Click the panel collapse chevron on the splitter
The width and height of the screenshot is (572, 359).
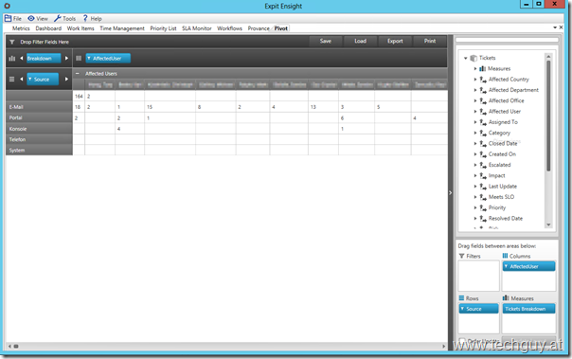[x=450, y=192]
